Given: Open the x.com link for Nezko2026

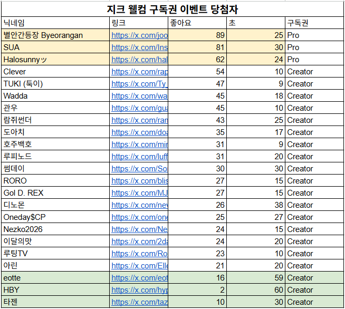Looking at the screenshot, I should pyautogui.click(x=139, y=229).
